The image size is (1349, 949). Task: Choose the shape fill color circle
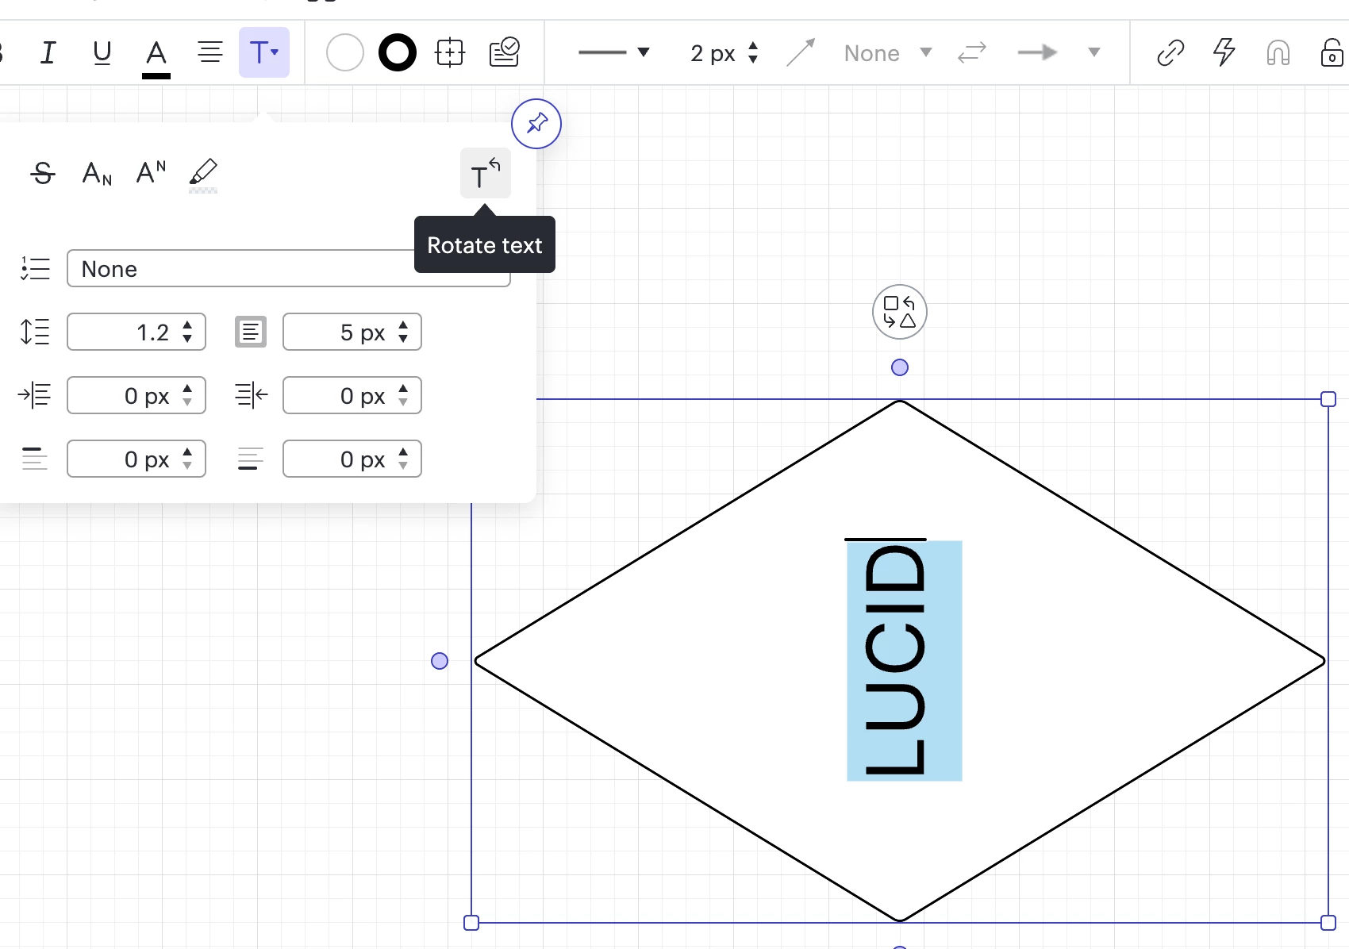pos(345,53)
